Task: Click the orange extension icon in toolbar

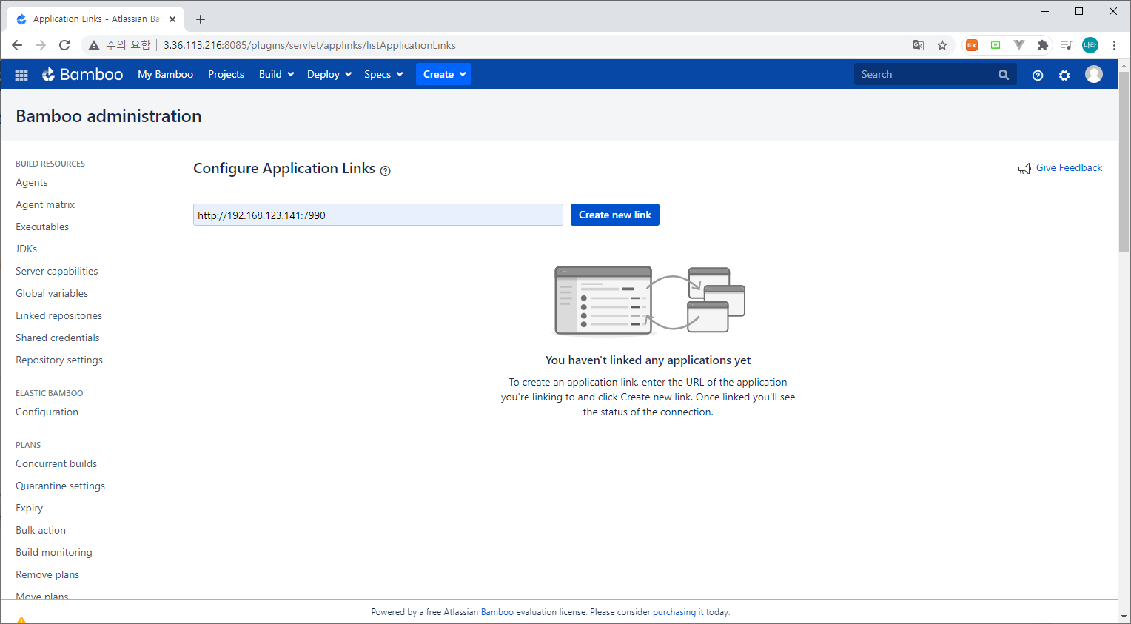Action: 972,45
